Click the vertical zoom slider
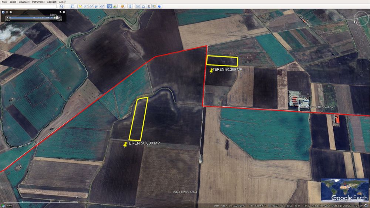Image resolution: width=370 pixels, height=208 pixels. (x=361, y=62)
